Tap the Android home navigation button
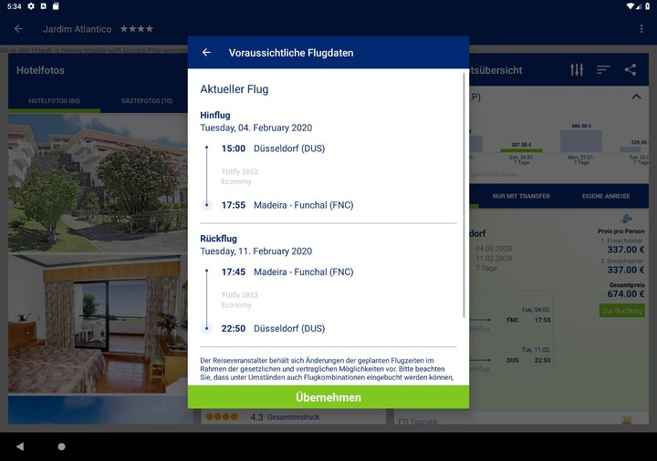Image resolution: width=657 pixels, height=461 pixels. coord(61,446)
